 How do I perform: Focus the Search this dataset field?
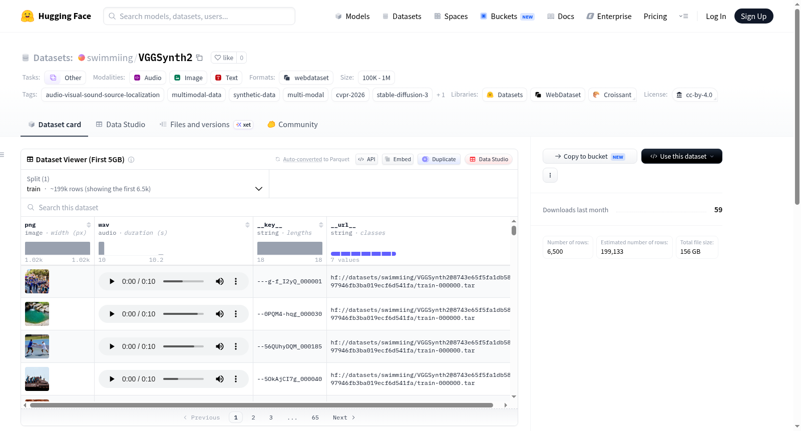pyautogui.click(x=269, y=207)
